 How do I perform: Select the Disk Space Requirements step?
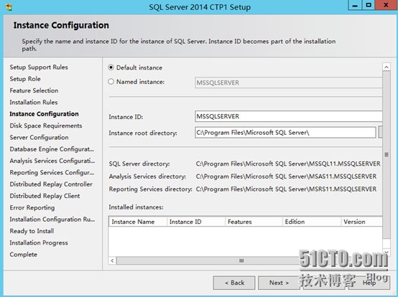click(46, 126)
